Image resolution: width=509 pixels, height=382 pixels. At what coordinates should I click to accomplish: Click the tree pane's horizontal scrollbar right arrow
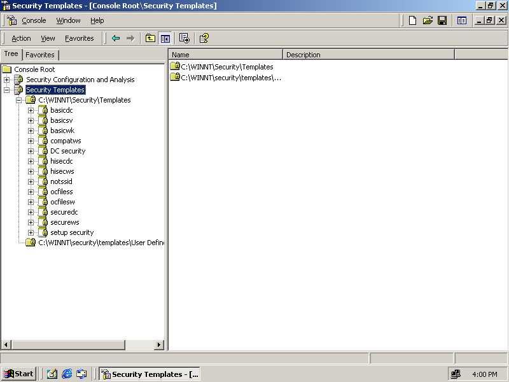[x=159, y=344]
